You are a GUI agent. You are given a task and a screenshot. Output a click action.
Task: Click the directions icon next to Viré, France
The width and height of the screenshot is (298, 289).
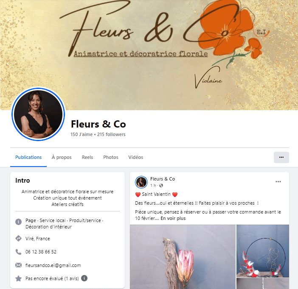click(18, 239)
